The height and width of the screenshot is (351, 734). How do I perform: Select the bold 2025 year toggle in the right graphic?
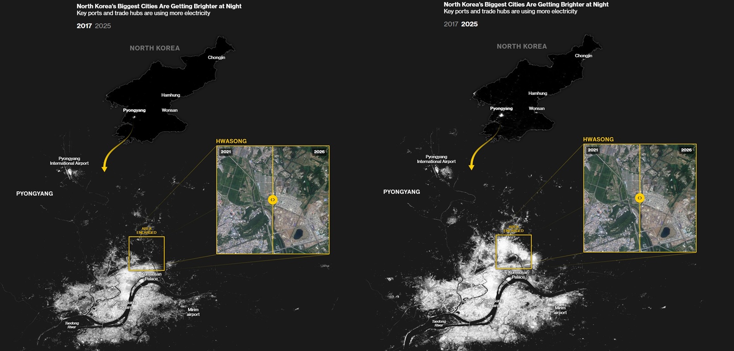(469, 24)
